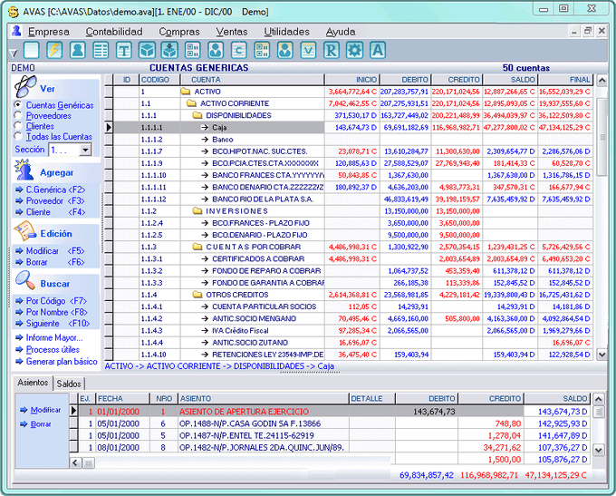Click the box cube toolbar icon
This screenshot has width=616, height=496.
point(147,50)
